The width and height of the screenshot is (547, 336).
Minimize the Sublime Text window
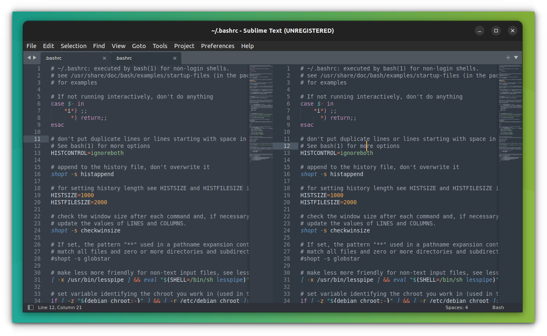click(x=479, y=31)
